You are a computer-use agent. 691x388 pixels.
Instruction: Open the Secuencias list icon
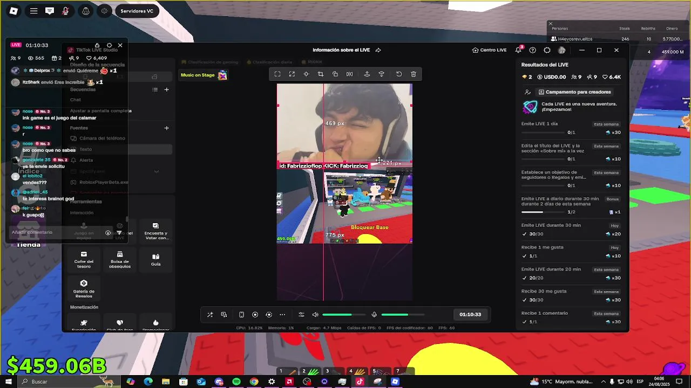click(x=155, y=89)
